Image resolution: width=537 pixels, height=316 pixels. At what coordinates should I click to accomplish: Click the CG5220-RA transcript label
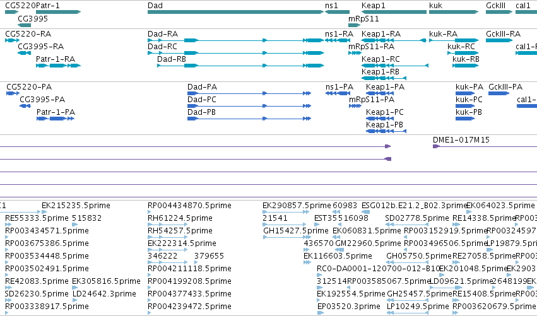28,33
